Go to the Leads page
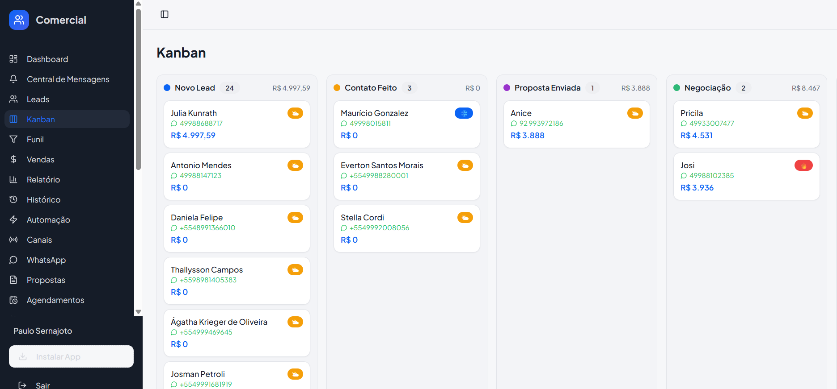The height and width of the screenshot is (389, 837). pyautogui.click(x=67, y=99)
